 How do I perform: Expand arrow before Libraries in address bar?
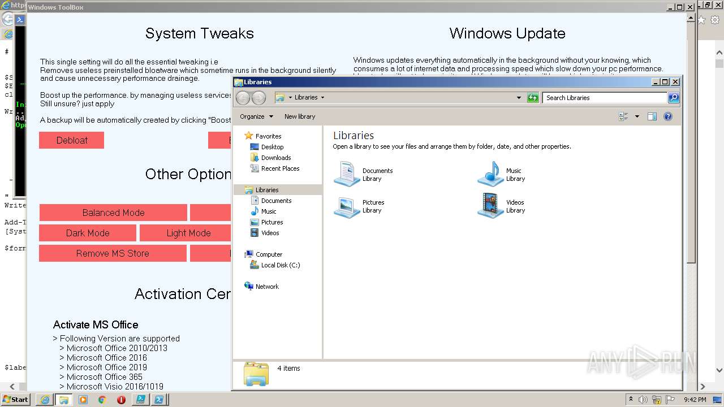point(290,98)
